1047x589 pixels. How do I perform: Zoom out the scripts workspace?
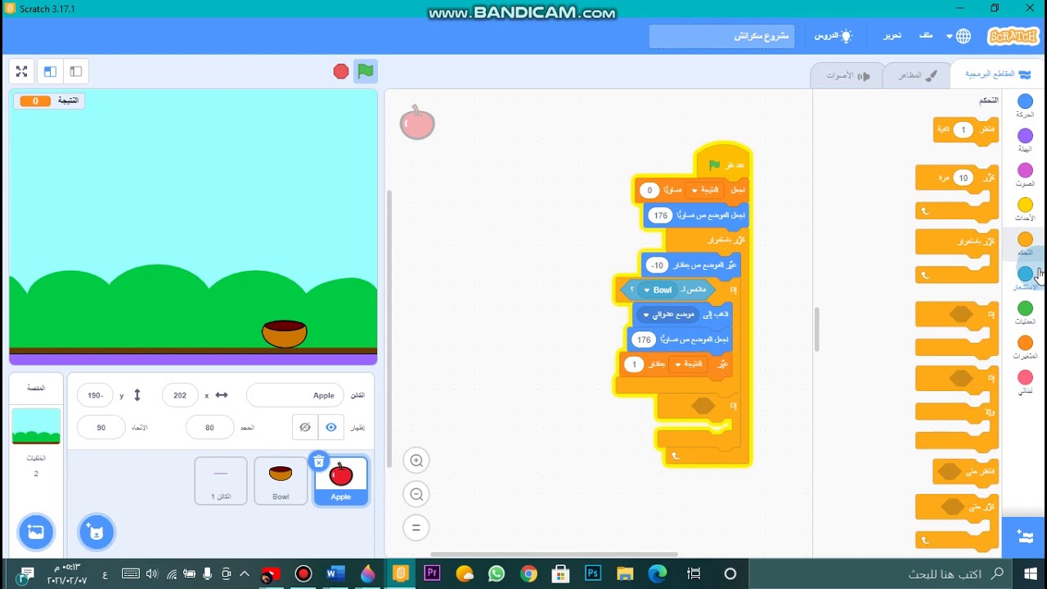click(x=416, y=494)
